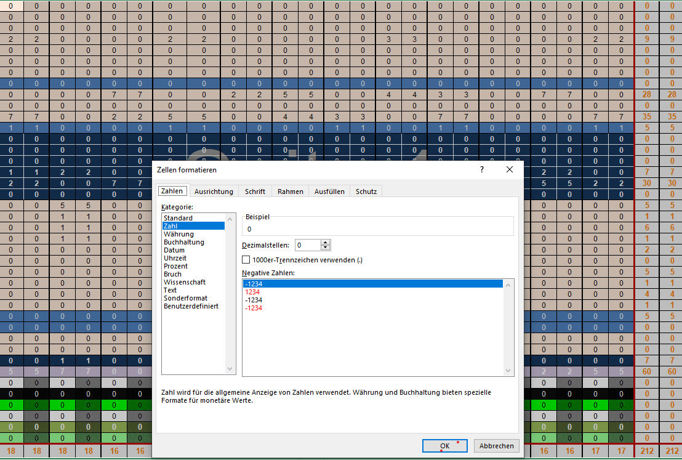682x460 pixels.
Task: Click category list scroll-down arrow
Action: (230, 369)
